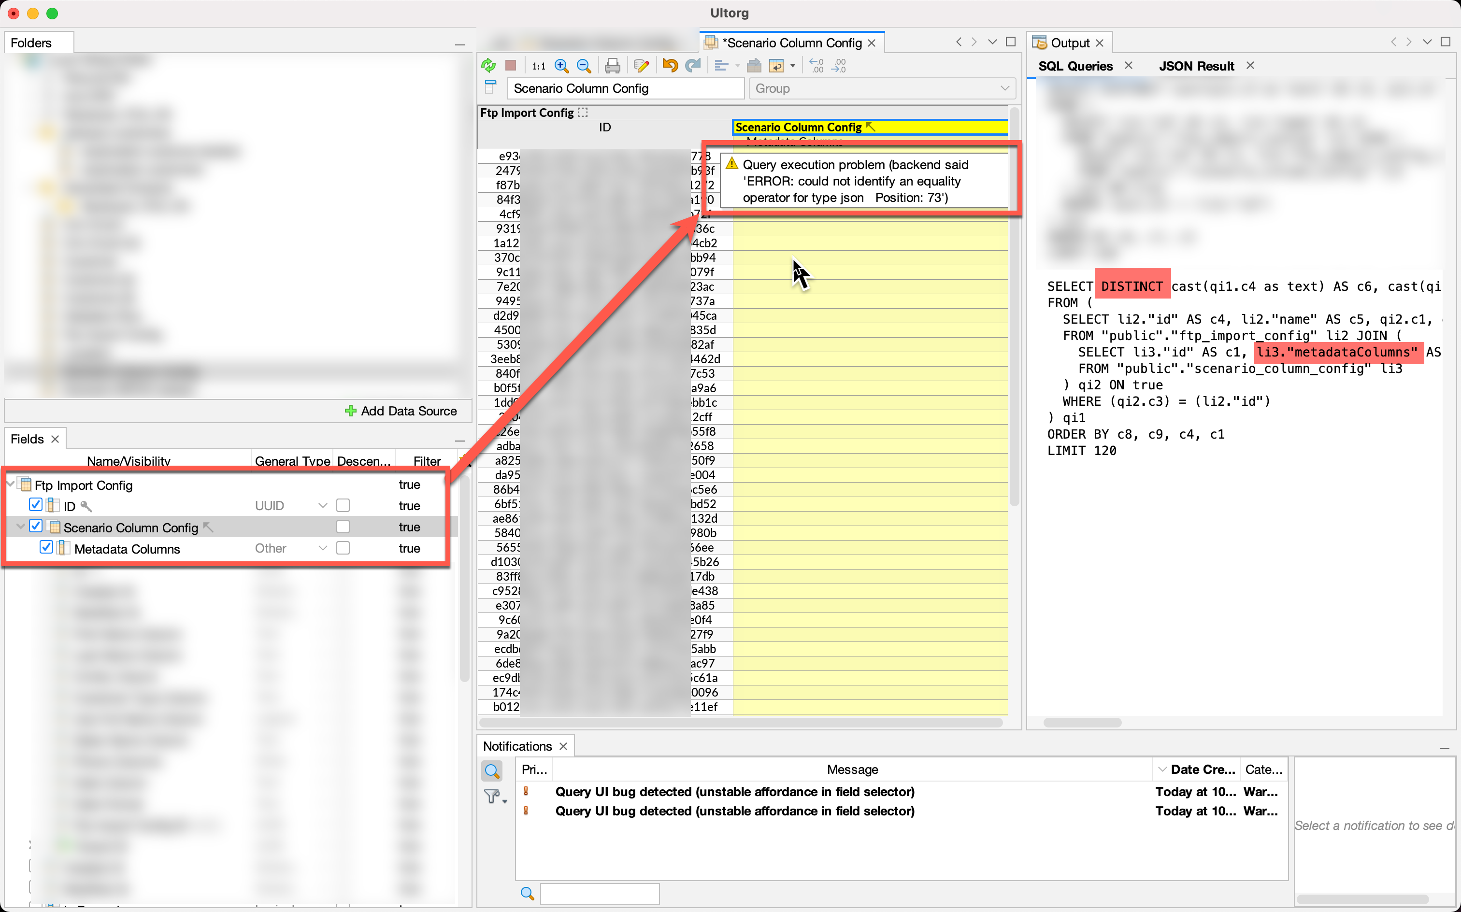The image size is (1461, 912).
Task: Click the Scenario Column Config name field
Action: coord(625,88)
